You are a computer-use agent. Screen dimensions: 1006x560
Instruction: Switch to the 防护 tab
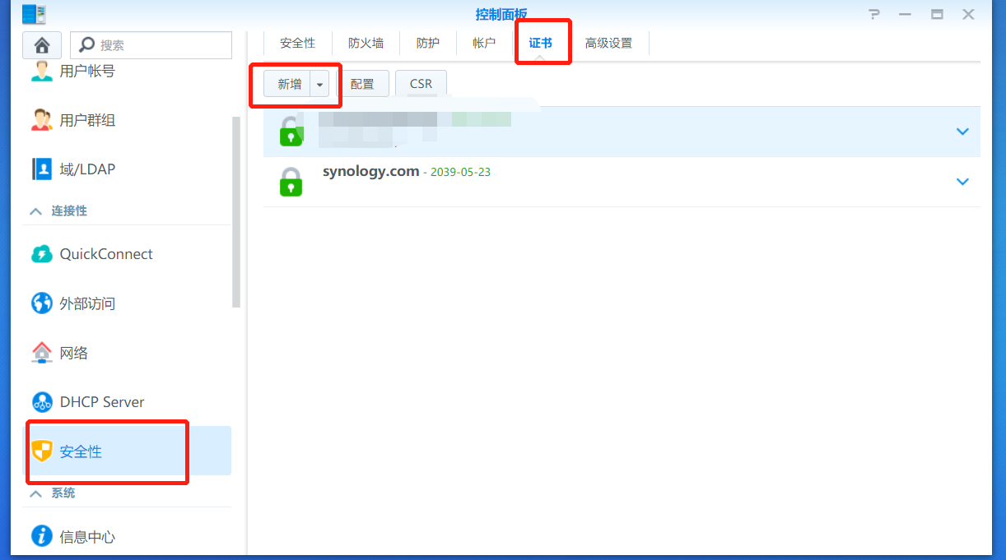tap(428, 44)
